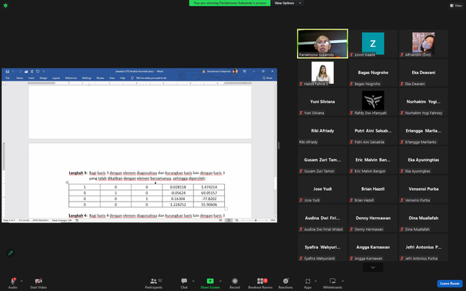Image resolution: width=466 pixels, height=291 pixels.
Task: Click the cell containing 0.028118
Action: point(178,187)
